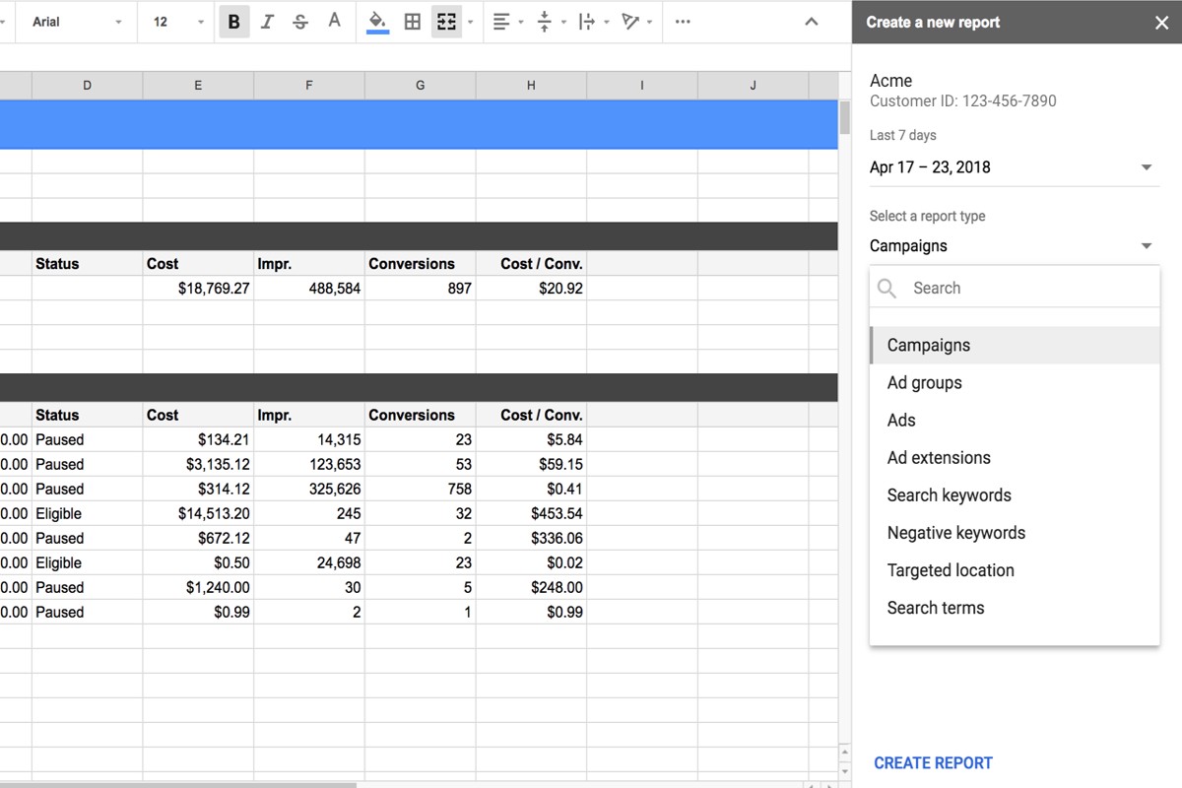Select column H header
The height and width of the screenshot is (788, 1182).
[531, 86]
